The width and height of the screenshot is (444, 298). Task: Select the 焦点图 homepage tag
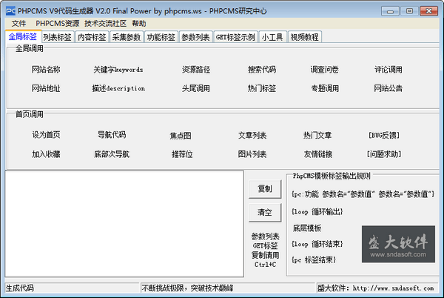181,136
